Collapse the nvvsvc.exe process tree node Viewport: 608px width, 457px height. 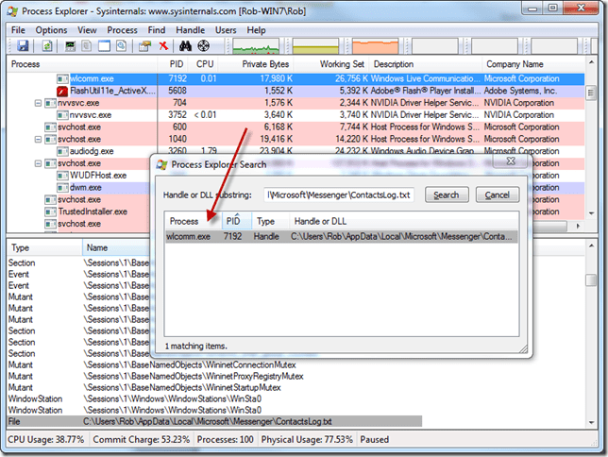39,103
